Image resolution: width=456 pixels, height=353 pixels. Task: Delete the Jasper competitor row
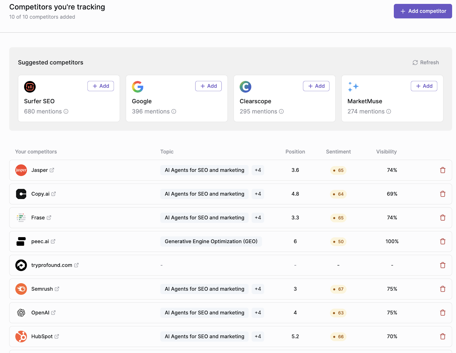tap(443, 170)
